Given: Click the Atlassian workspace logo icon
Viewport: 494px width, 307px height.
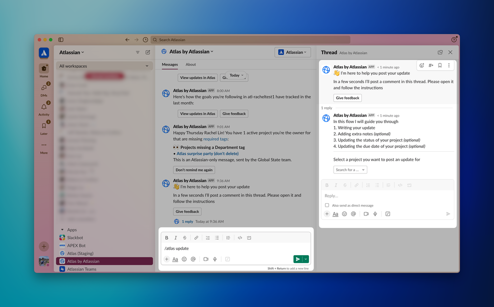Looking at the screenshot, I should tap(44, 53).
